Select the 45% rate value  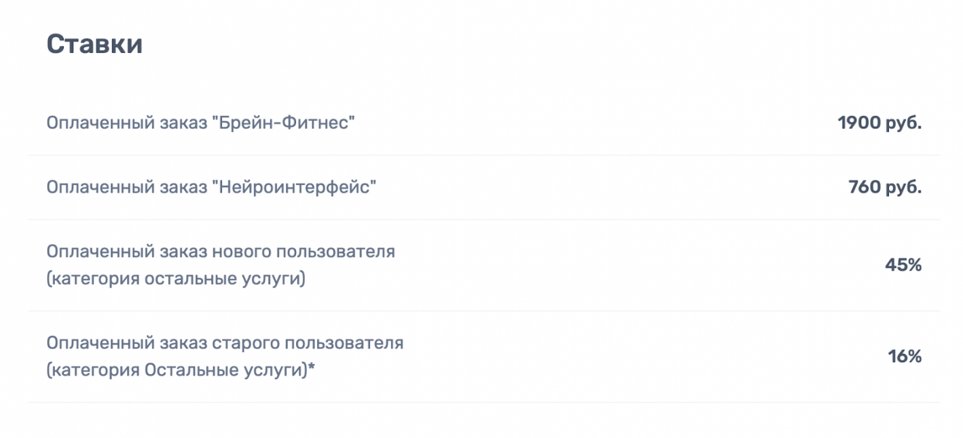pos(903,265)
